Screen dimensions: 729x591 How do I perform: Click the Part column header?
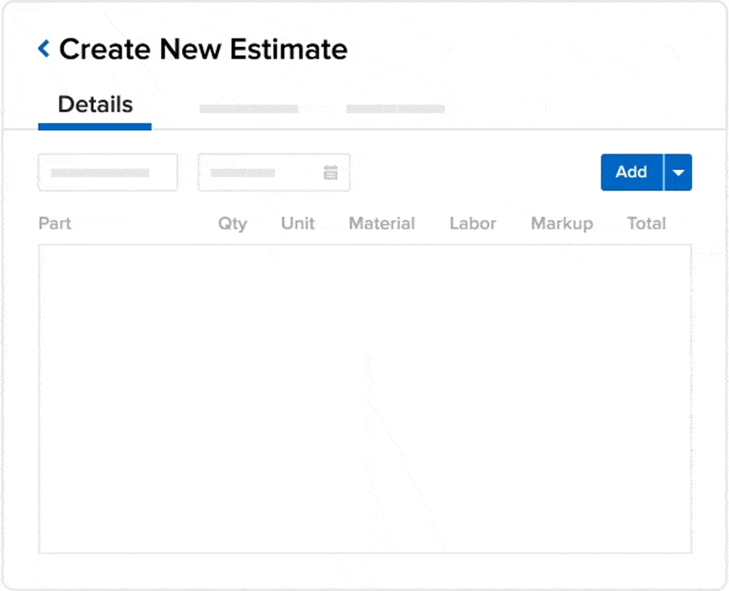click(x=55, y=223)
